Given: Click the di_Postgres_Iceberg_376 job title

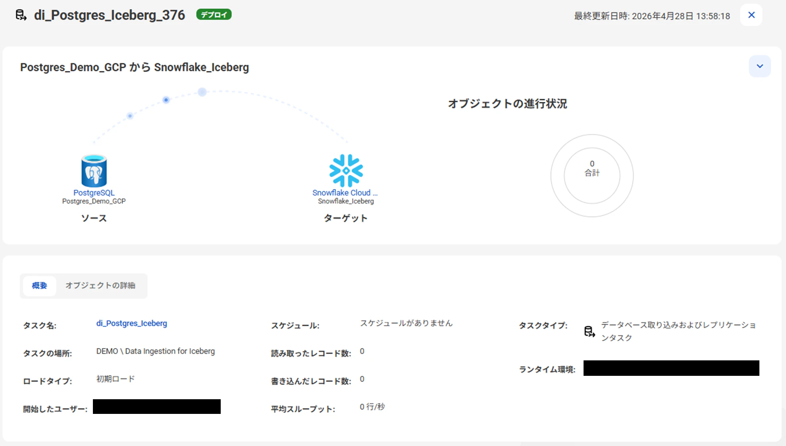Looking at the screenshot, I should [110, 15].
